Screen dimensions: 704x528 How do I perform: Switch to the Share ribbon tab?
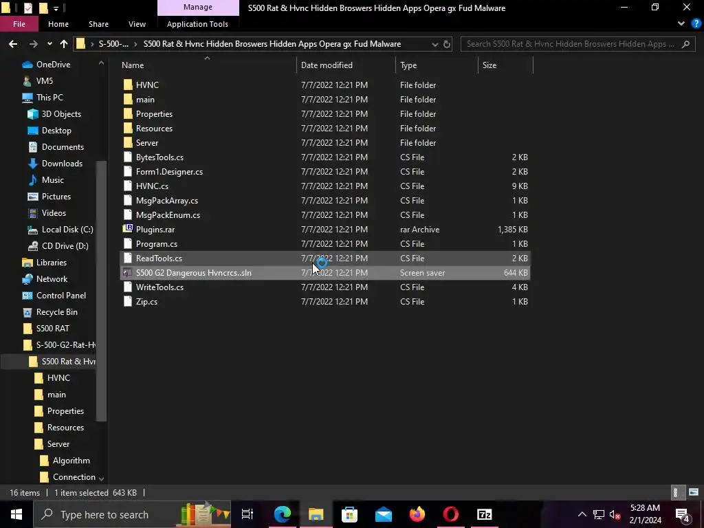[x=98, y=24]
